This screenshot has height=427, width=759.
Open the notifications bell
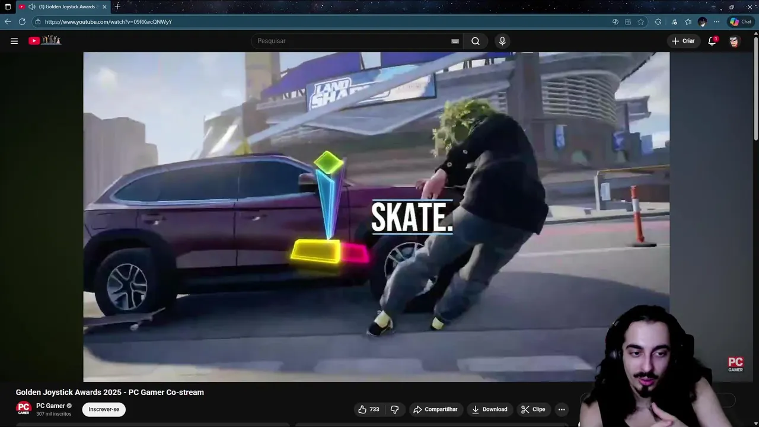[x=712, y=41]
